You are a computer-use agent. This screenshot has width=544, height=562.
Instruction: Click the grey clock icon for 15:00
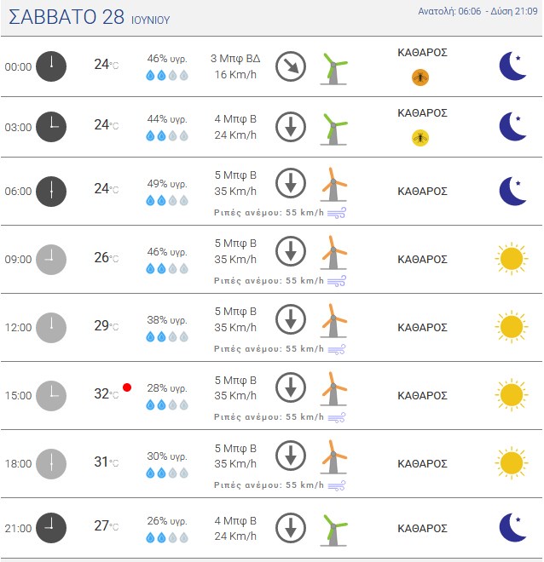pos(51,396)
